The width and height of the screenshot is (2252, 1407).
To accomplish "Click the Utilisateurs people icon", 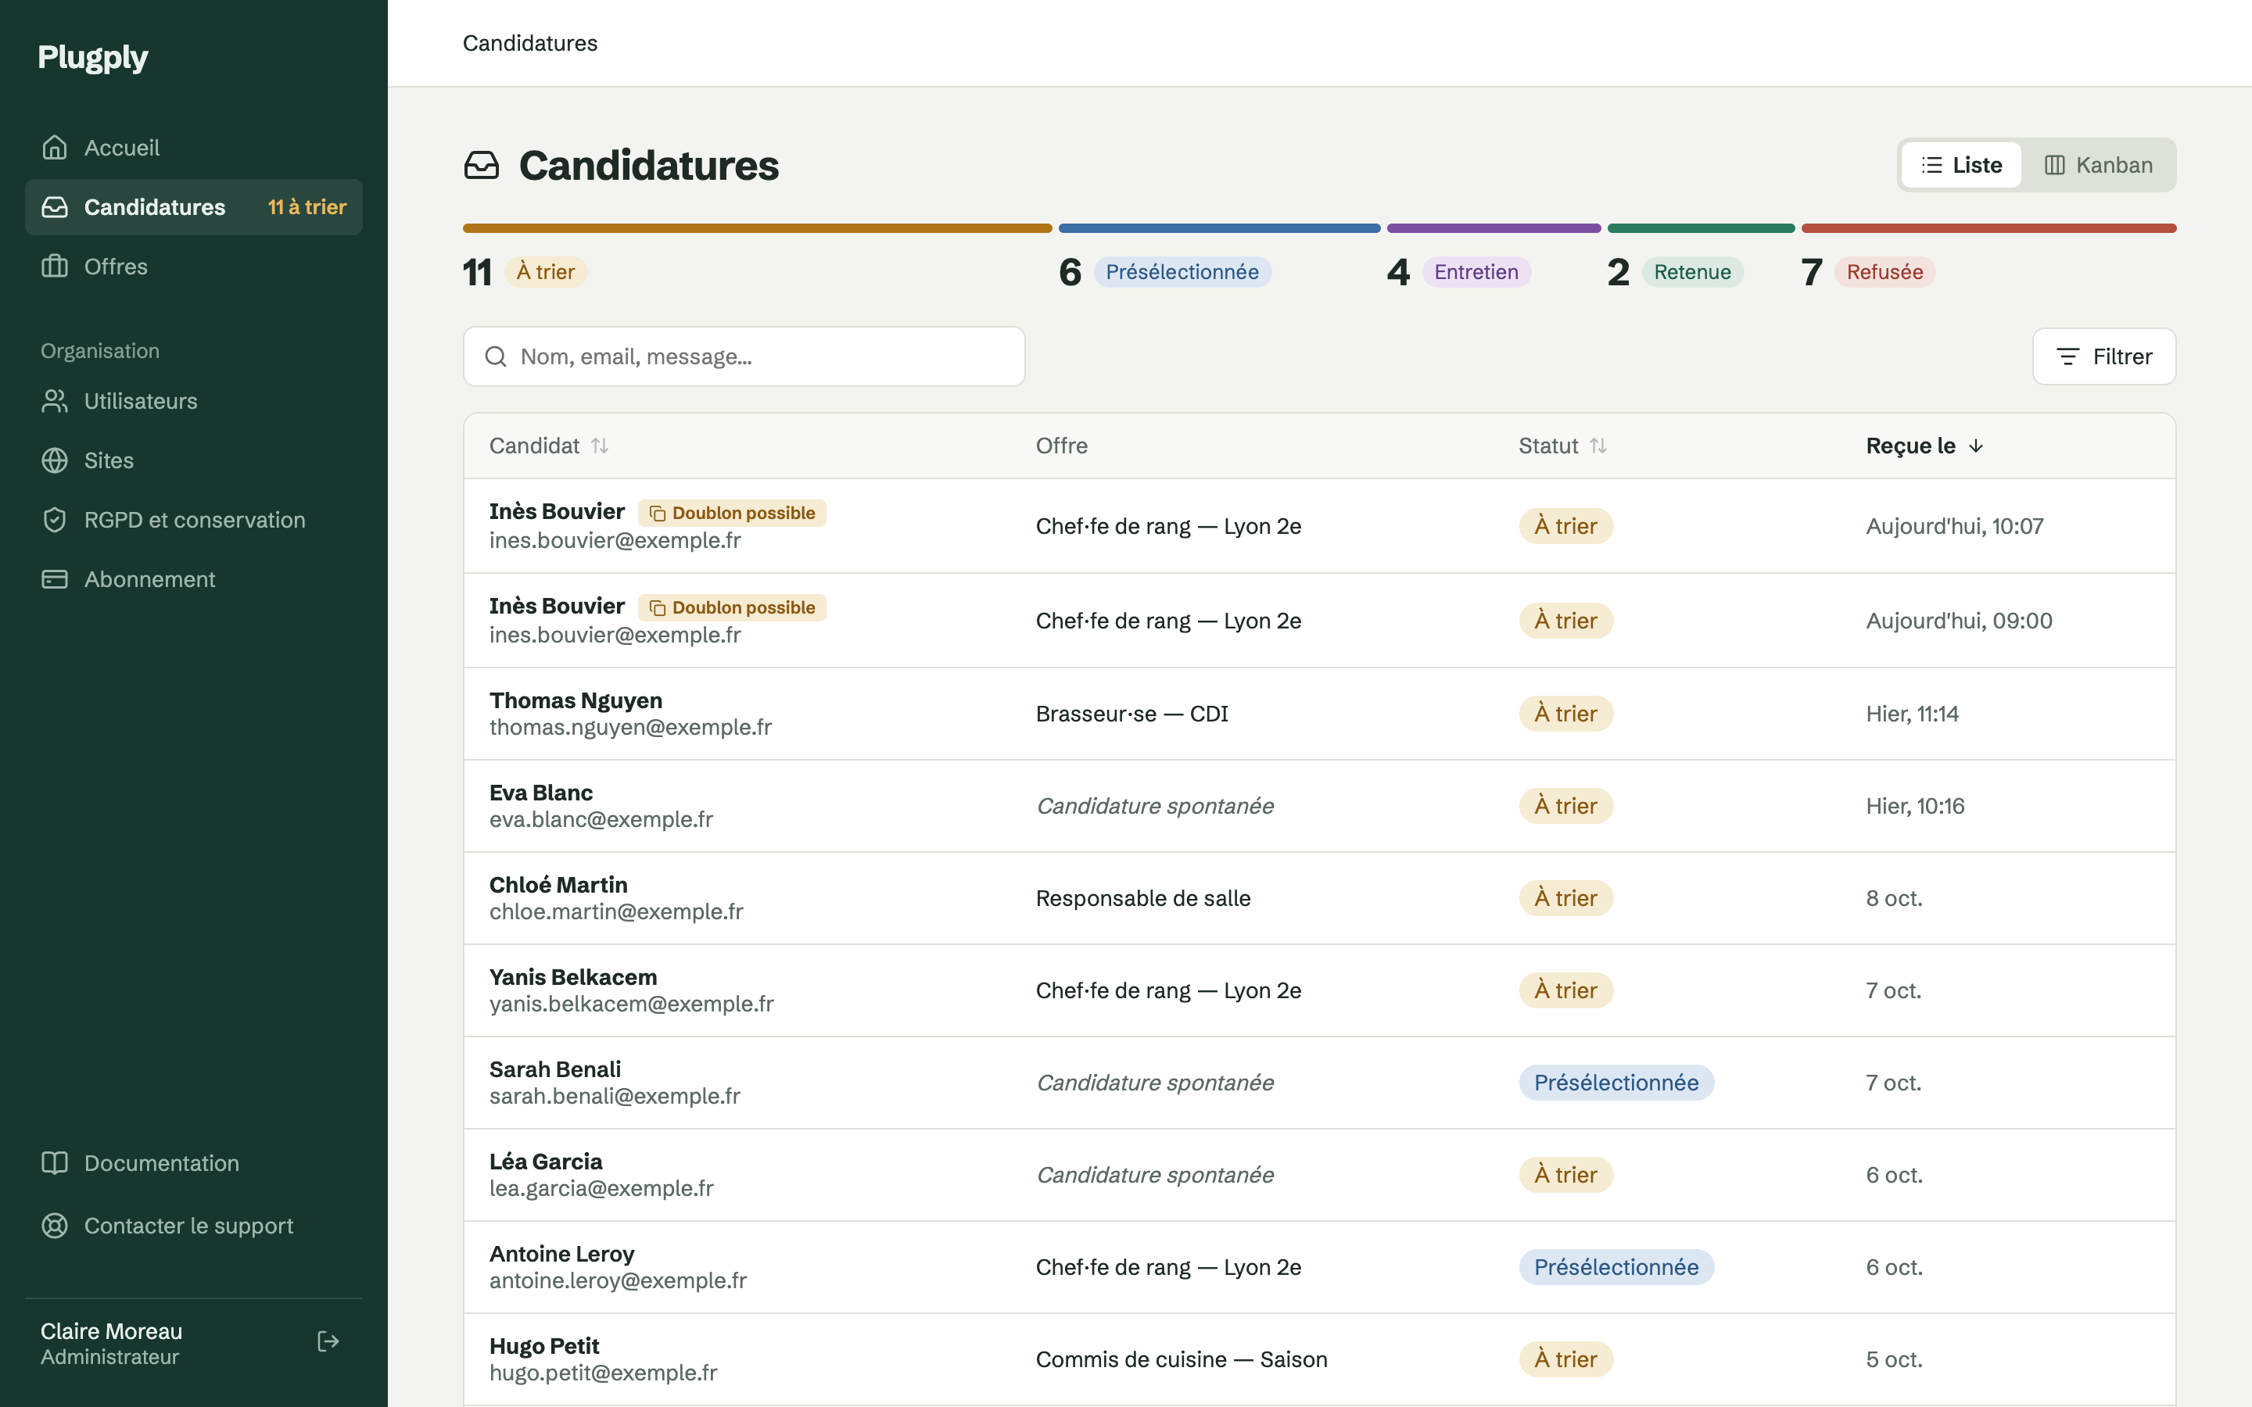I will tap(55, 401).
